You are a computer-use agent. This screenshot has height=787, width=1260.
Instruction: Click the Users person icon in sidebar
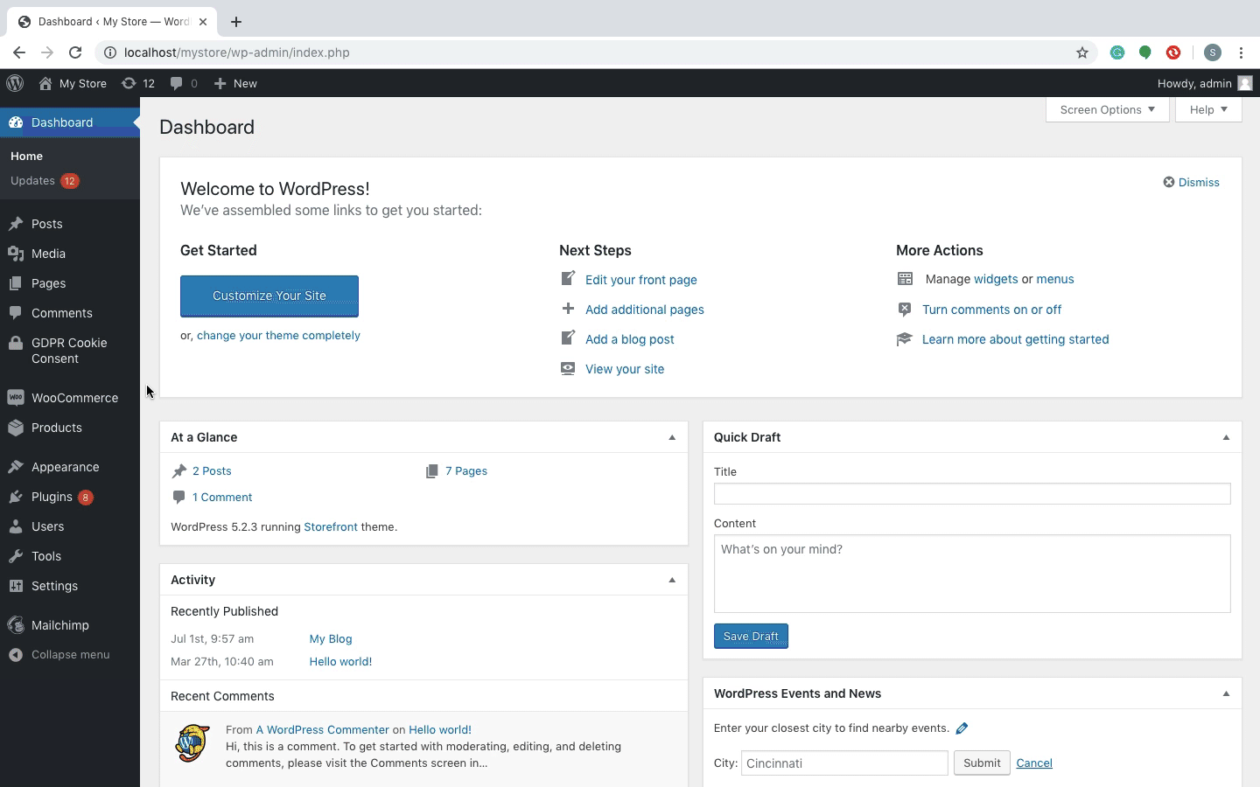tap(16, 526)
